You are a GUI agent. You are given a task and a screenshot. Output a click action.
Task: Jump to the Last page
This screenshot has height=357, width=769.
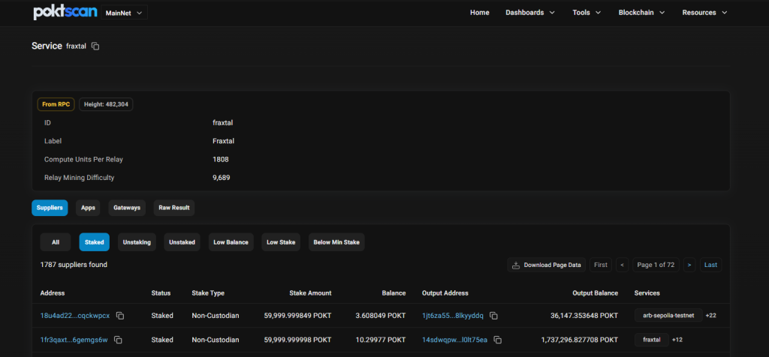(x=710, y=265)
